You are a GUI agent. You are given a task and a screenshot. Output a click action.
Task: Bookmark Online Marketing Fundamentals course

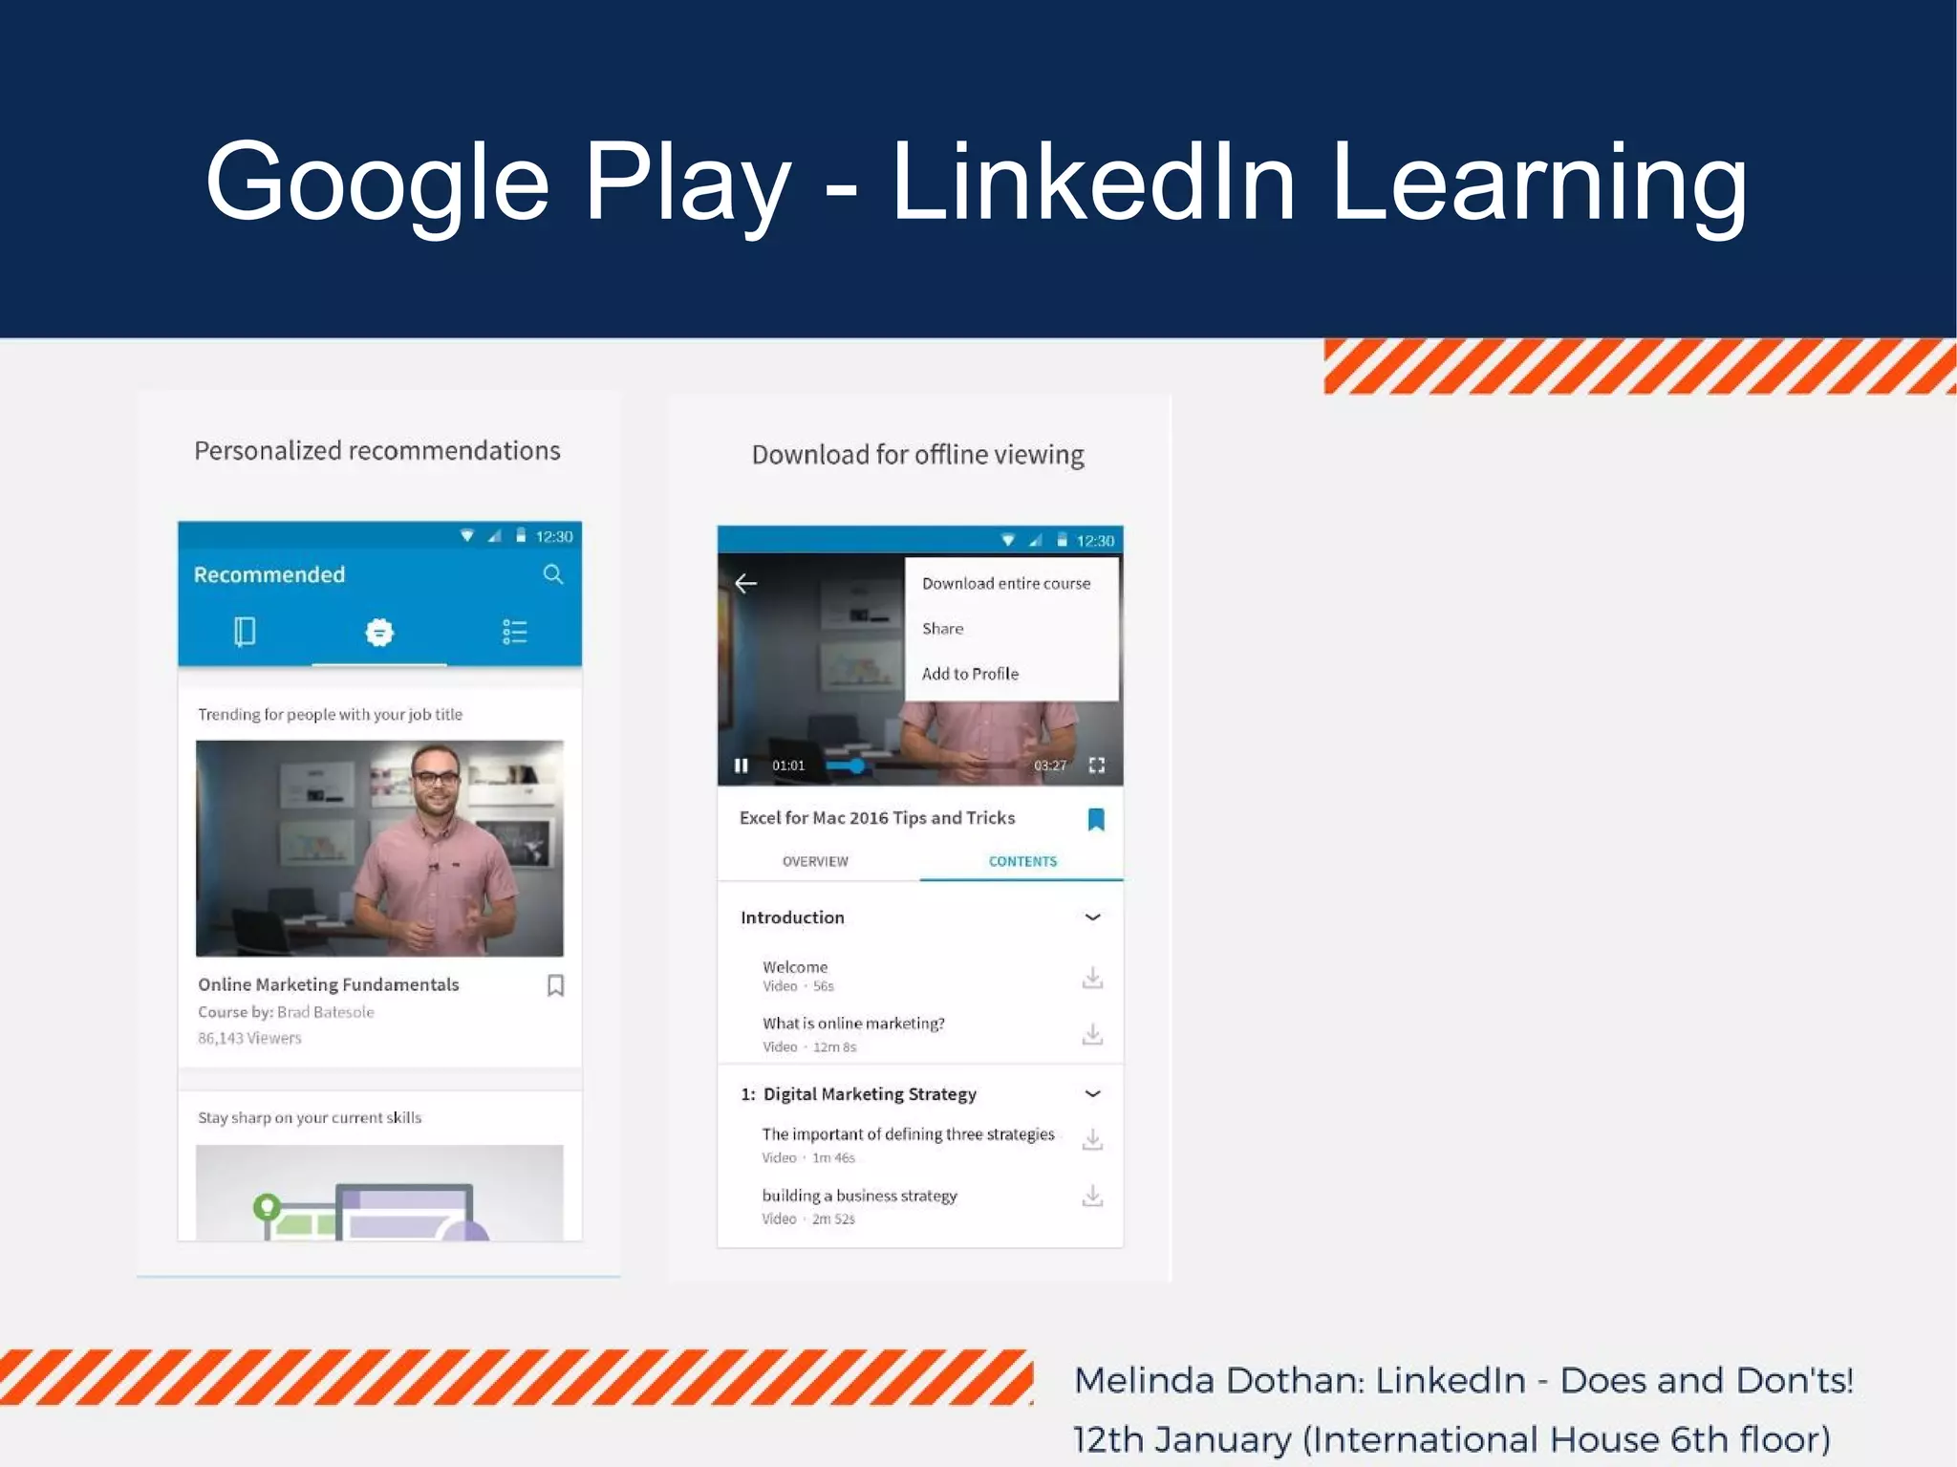555,985
